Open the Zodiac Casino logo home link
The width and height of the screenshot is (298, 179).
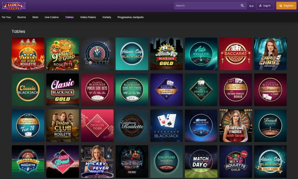pyautogui.click(x=14, y=6)
